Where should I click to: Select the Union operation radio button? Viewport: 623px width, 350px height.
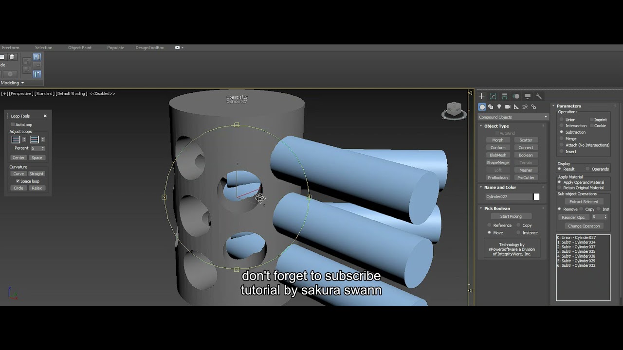(561, 120)
